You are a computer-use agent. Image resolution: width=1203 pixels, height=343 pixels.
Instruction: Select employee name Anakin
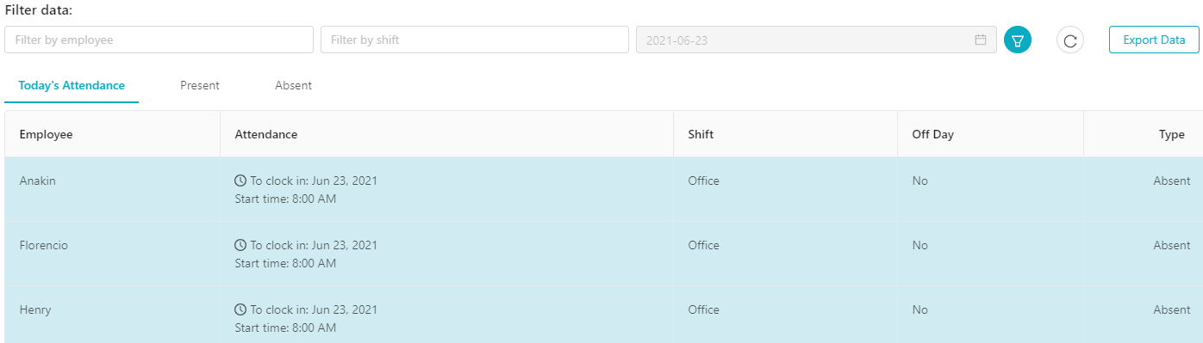tap(37, 181)
